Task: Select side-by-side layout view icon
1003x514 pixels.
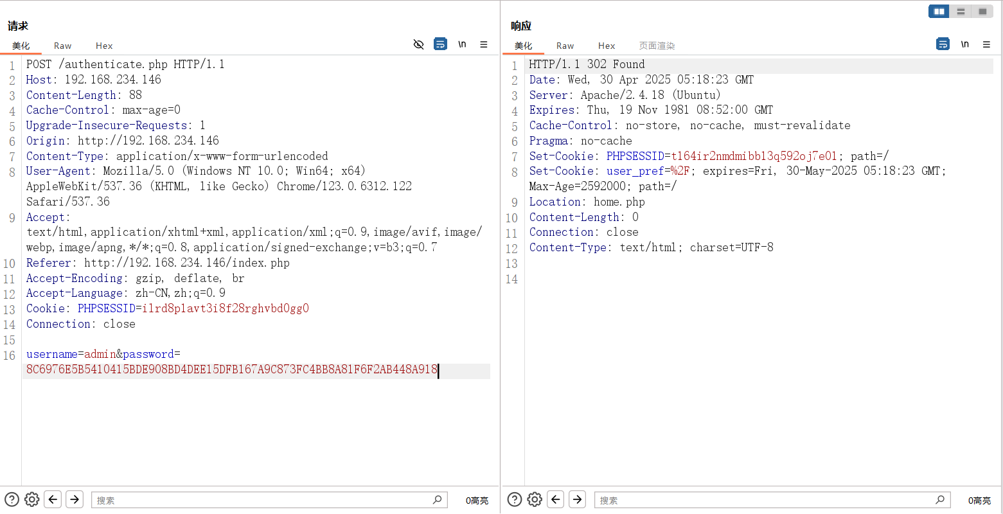Action: pos(939,12)
